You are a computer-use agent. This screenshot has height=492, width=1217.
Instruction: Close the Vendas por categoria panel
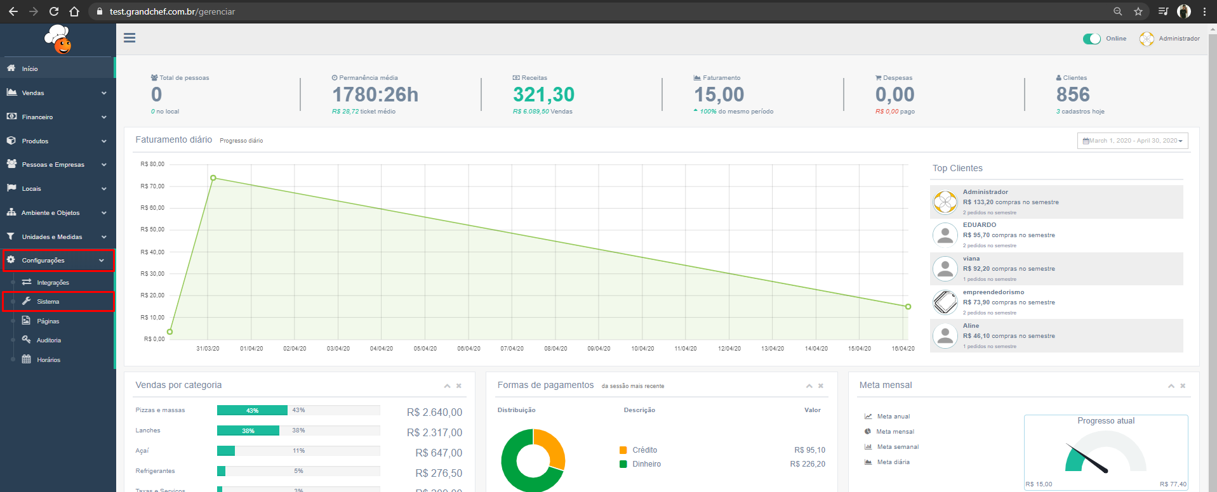pyautogui.click(x=459, y=386)
